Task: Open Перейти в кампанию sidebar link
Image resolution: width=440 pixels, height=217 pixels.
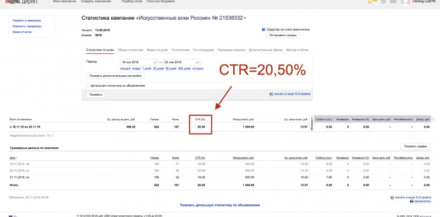Action: [27, 20]
